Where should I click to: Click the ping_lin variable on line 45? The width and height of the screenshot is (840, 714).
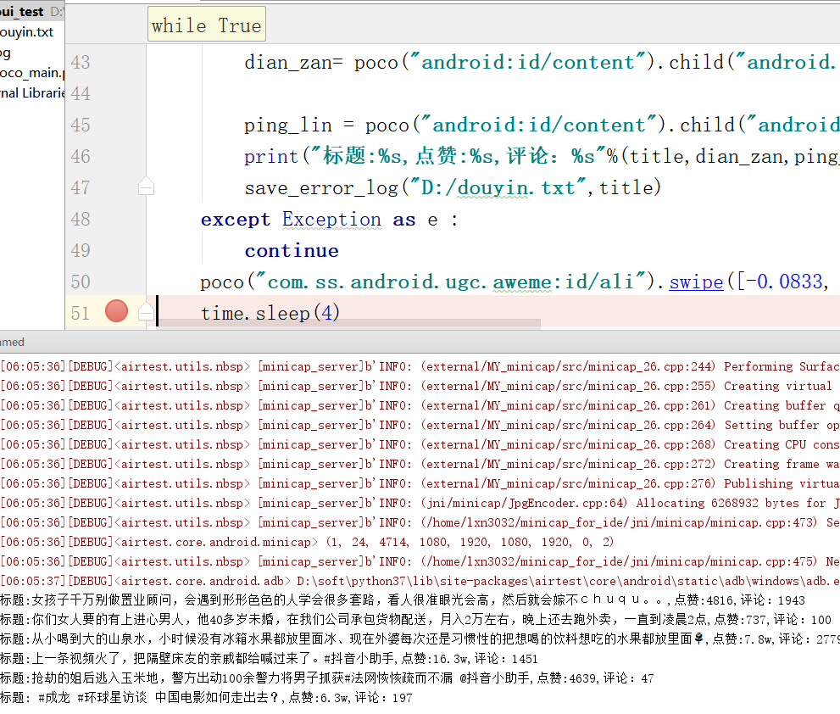(288, 126)
